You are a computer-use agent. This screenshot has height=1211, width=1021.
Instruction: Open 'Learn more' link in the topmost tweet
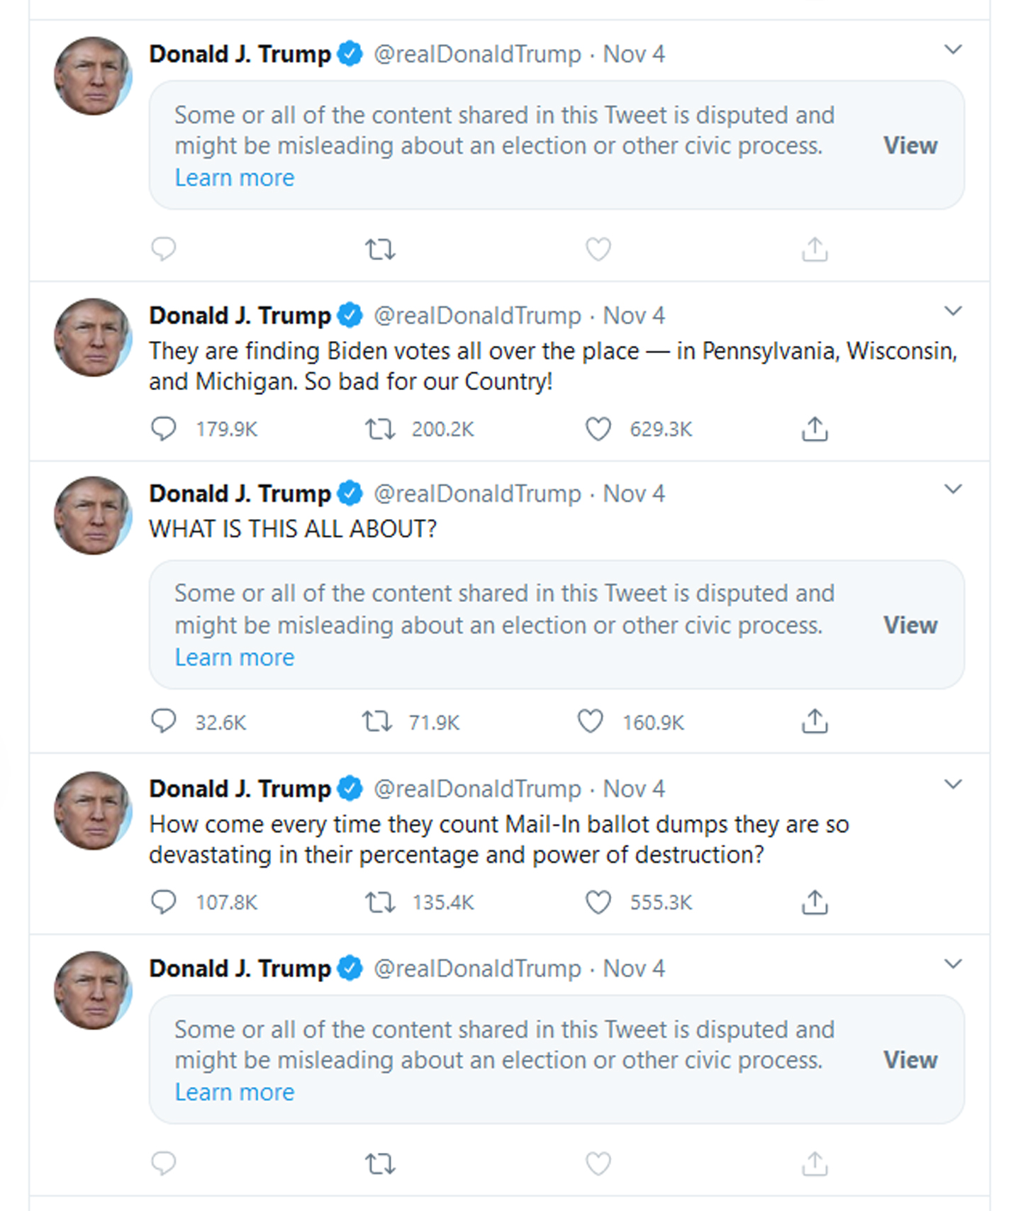tap(235, 177)
